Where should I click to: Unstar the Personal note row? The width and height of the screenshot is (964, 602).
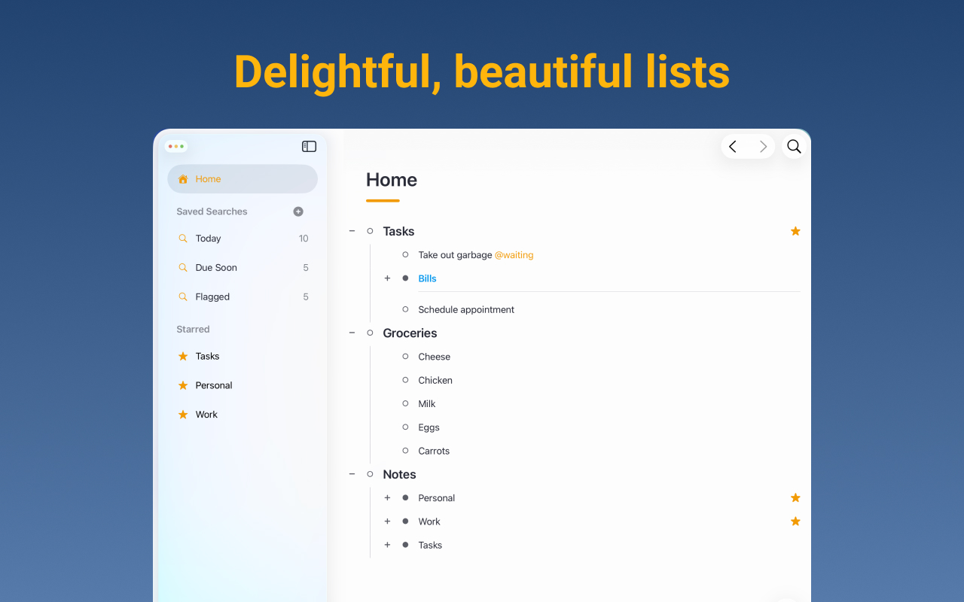pyautogui.click(x=795, y=498)
